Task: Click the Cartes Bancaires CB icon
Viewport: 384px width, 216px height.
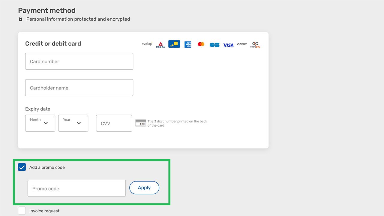Action: click(x=214, y=44)
